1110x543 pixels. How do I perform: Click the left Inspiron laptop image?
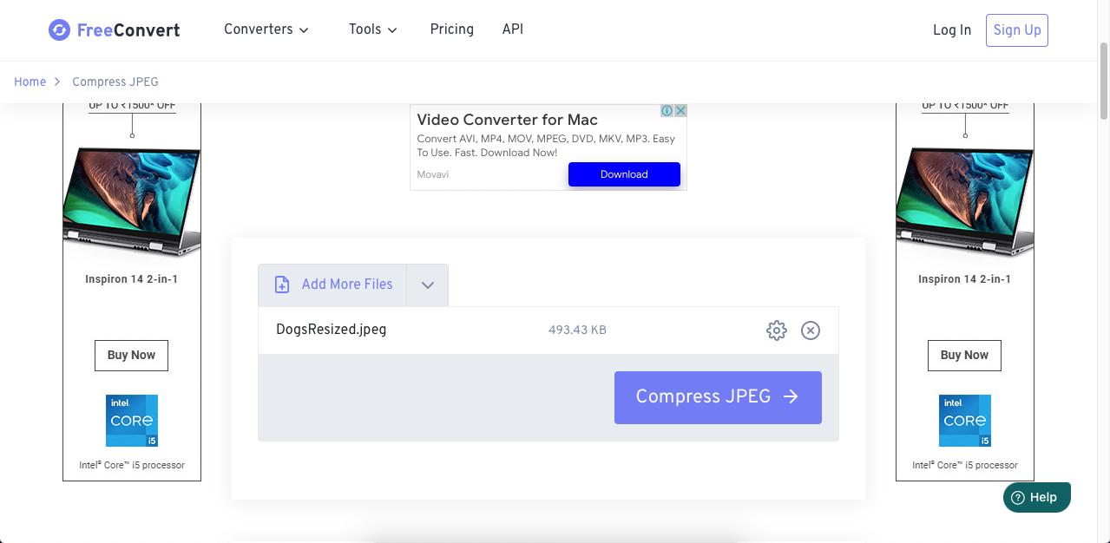pyautogui.click(x=132, y=202)
